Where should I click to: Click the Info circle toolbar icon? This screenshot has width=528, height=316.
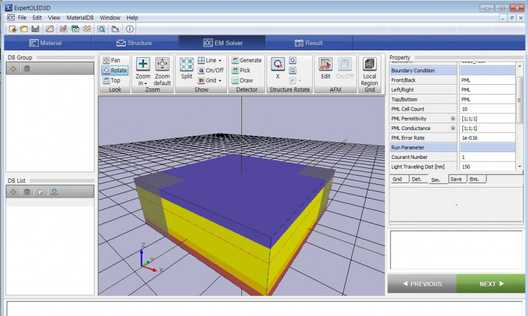point(130,29)
